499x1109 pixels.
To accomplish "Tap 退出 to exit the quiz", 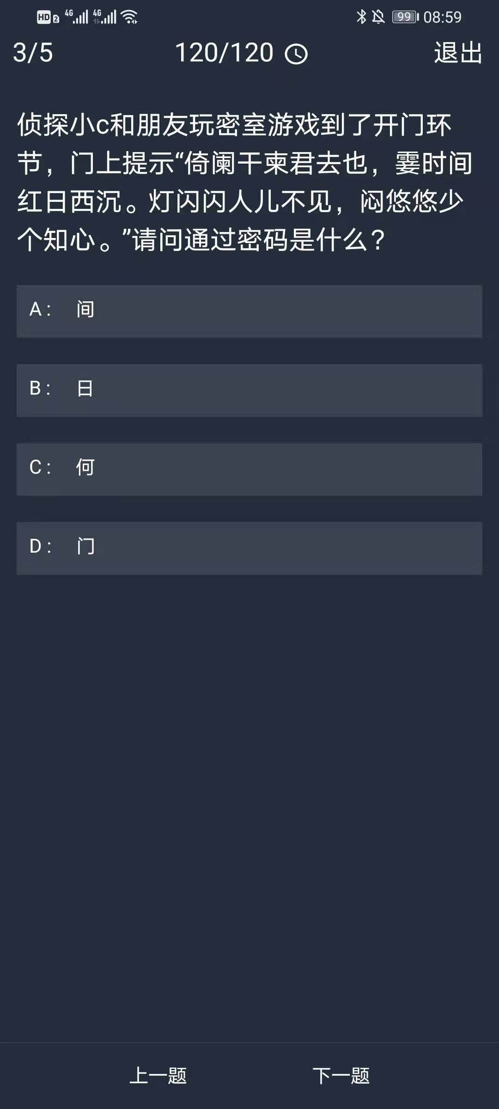I will (458, 53).
